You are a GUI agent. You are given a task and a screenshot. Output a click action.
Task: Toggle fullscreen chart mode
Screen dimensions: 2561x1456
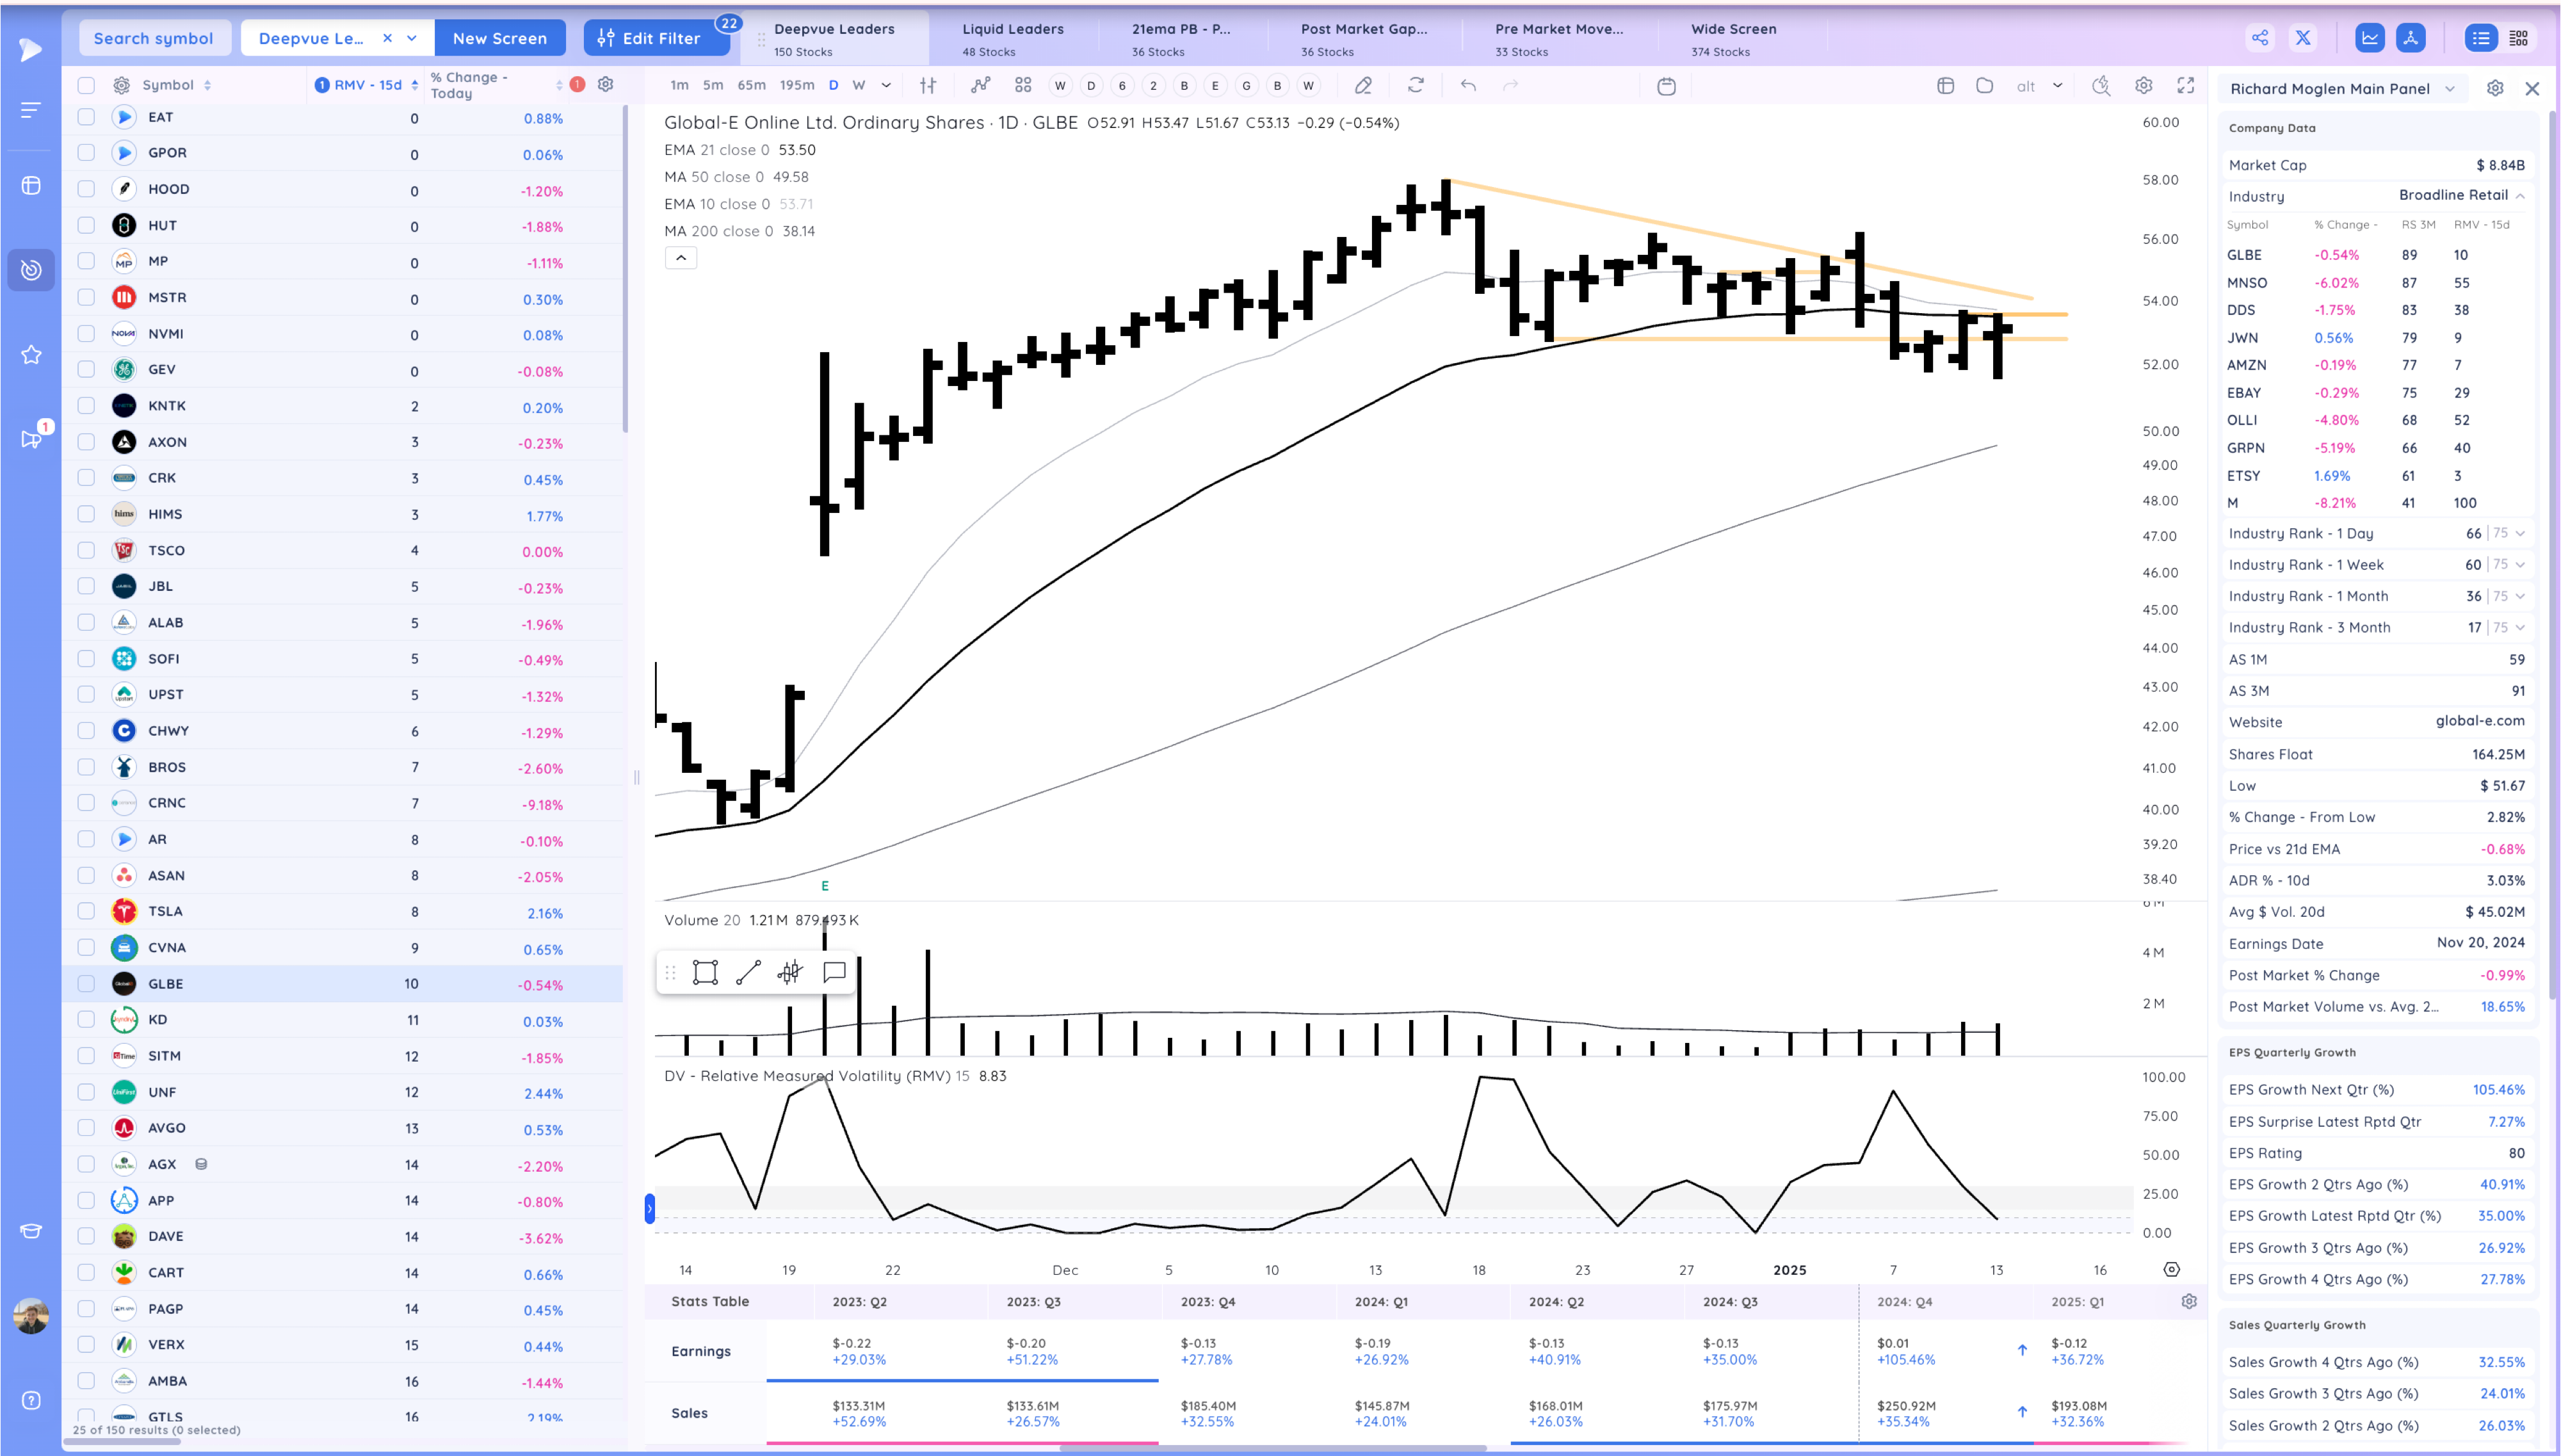coord(2186,86)
